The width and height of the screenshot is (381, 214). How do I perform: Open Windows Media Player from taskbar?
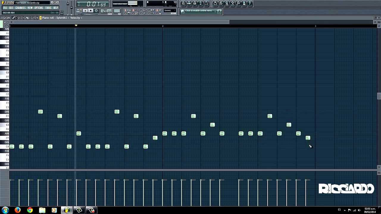point(54,210)
